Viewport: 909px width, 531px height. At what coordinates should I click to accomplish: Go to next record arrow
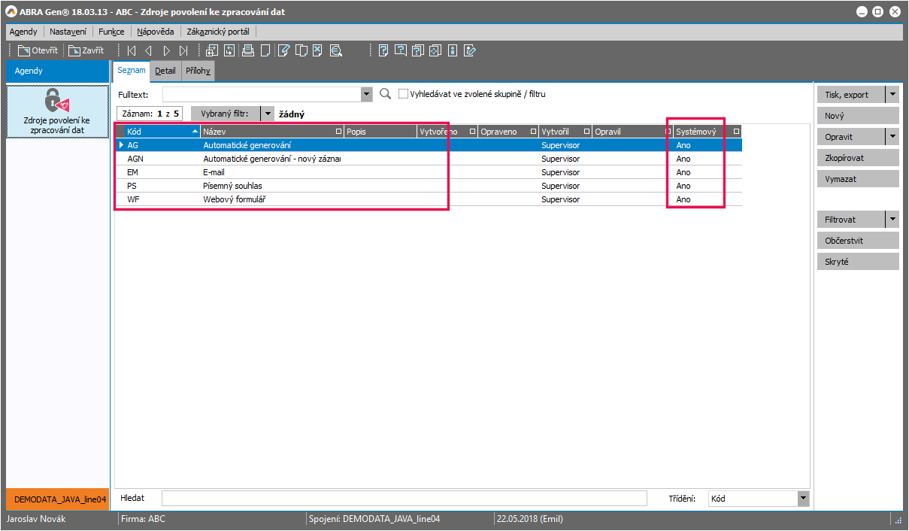[x=166, y=51]
